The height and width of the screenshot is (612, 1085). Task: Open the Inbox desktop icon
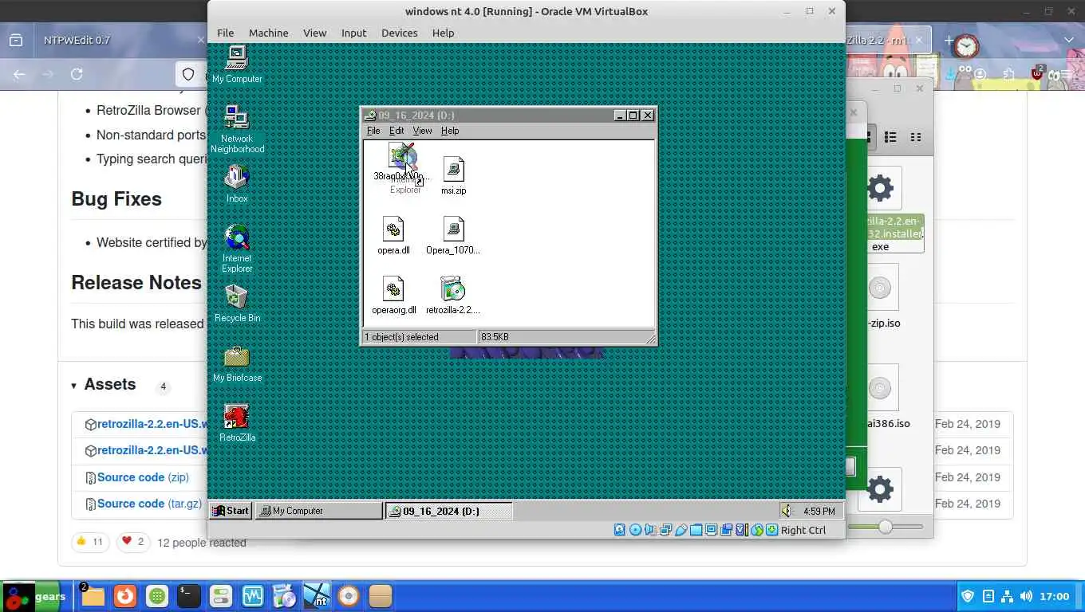[x=237, y=184]
